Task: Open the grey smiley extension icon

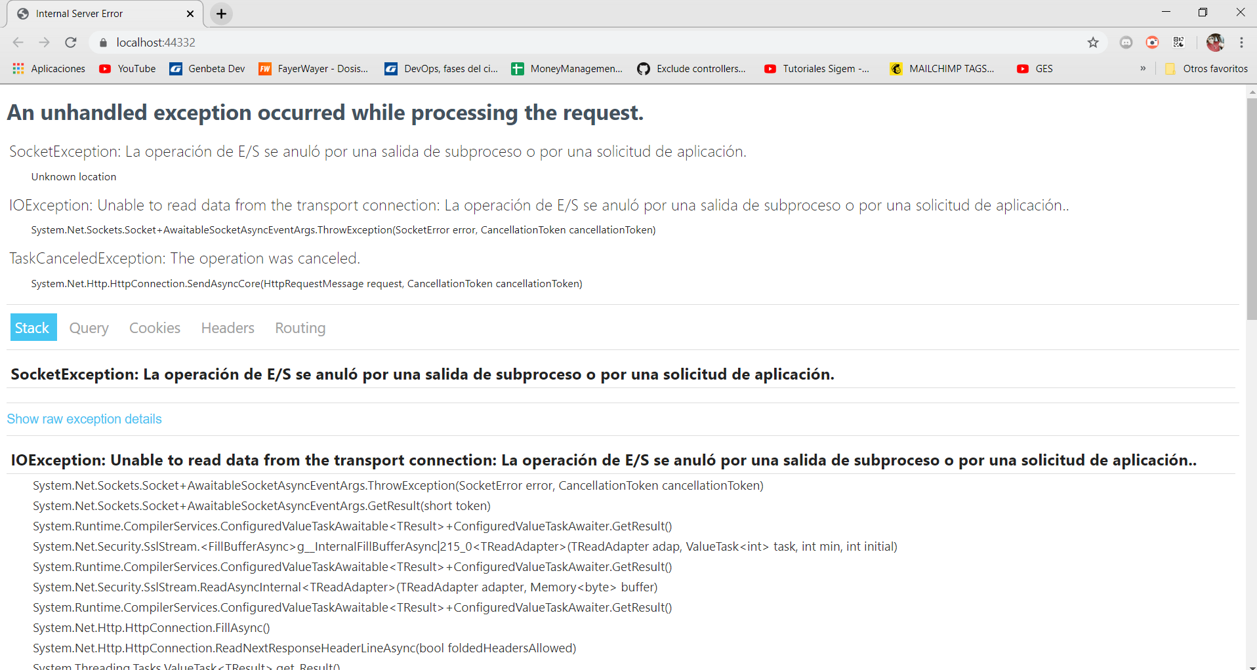Action: [x=1126, y=43]
